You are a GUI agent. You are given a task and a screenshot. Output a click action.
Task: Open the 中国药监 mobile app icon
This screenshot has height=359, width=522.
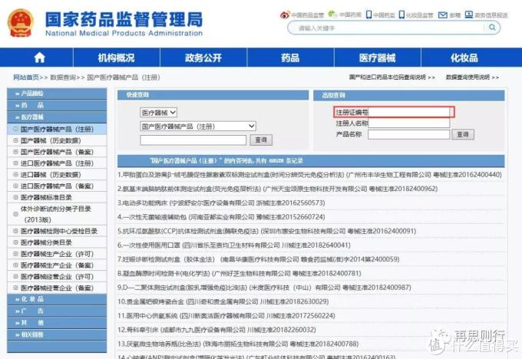(x=369, y=15)
